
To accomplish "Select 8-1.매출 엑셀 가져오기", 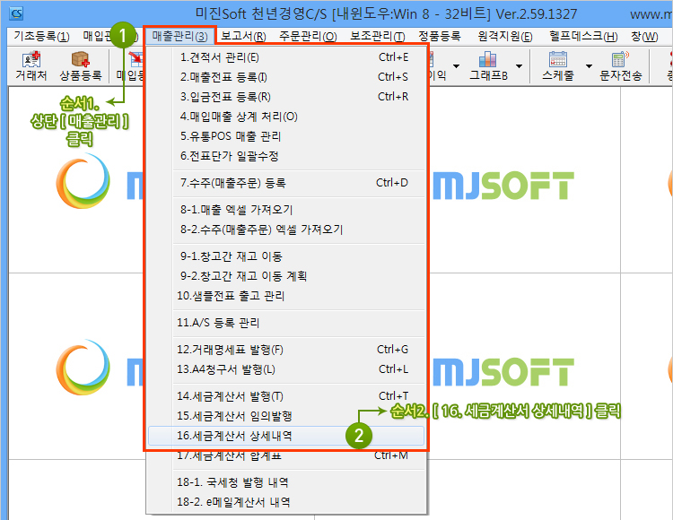I will (x=286, y=210).
